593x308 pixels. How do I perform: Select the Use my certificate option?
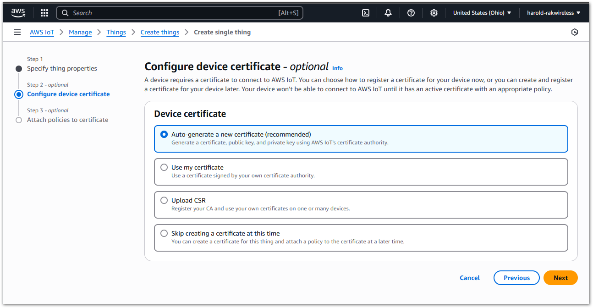tap(164, 167)
